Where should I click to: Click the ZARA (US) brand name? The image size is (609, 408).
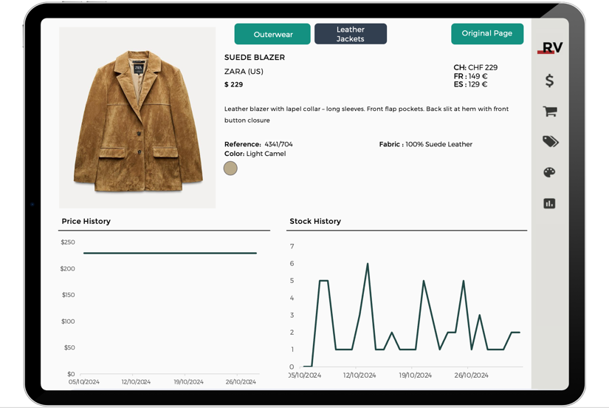click(244, 72)
